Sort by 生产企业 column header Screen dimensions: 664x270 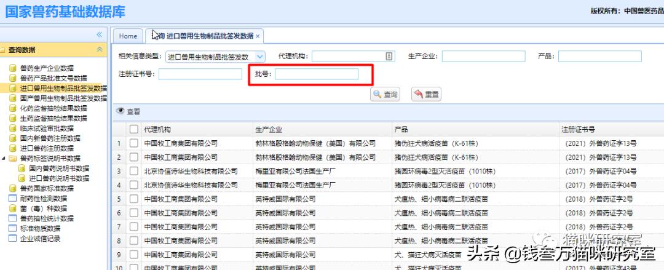point(322,129)
